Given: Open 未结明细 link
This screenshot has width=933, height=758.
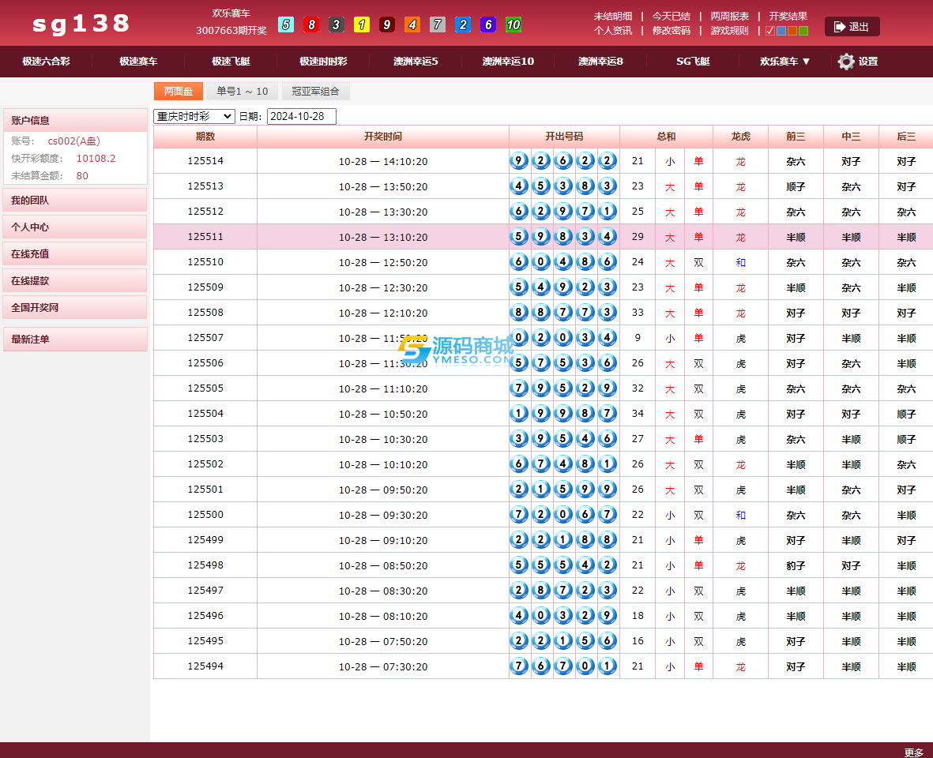Looking at the screenshot, I should [x=613, y=16].
